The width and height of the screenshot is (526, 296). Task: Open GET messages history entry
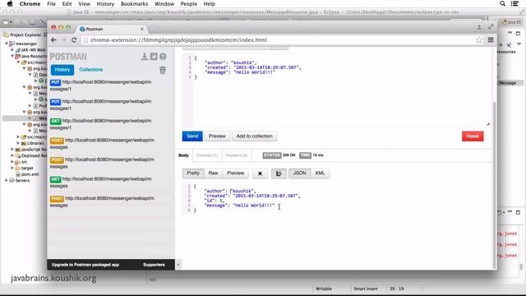tap(101, 183)
